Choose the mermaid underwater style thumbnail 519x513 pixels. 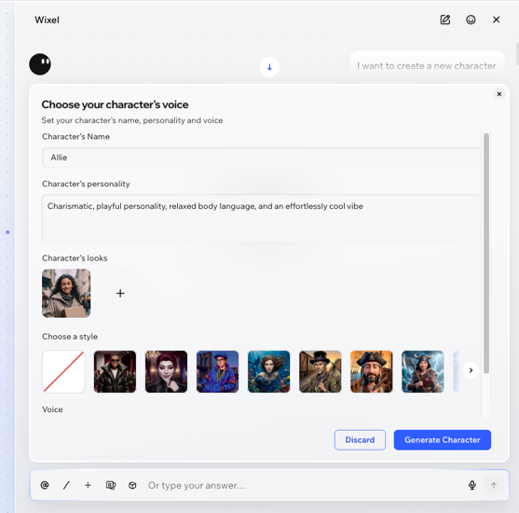(x=268, y=371)
